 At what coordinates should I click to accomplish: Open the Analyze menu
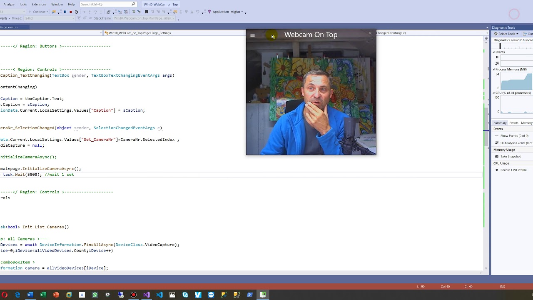9,4
